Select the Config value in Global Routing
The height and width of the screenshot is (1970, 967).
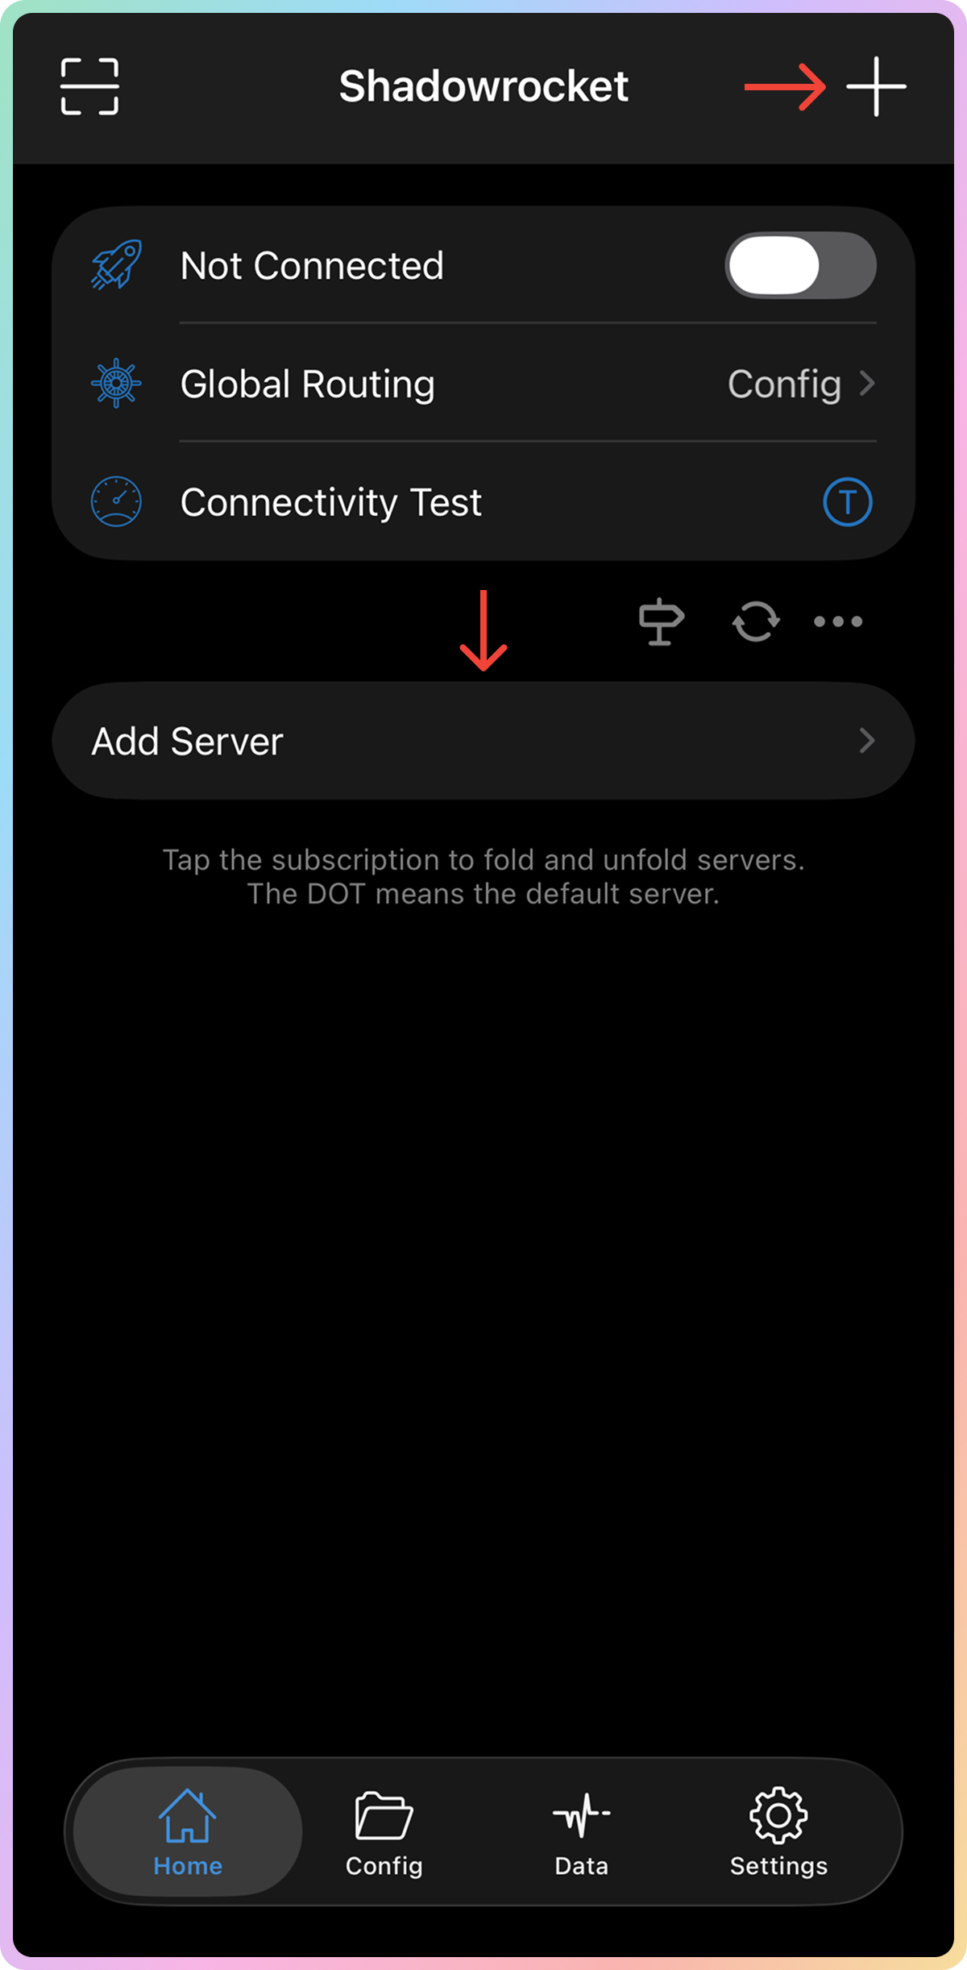click(784, 384)
